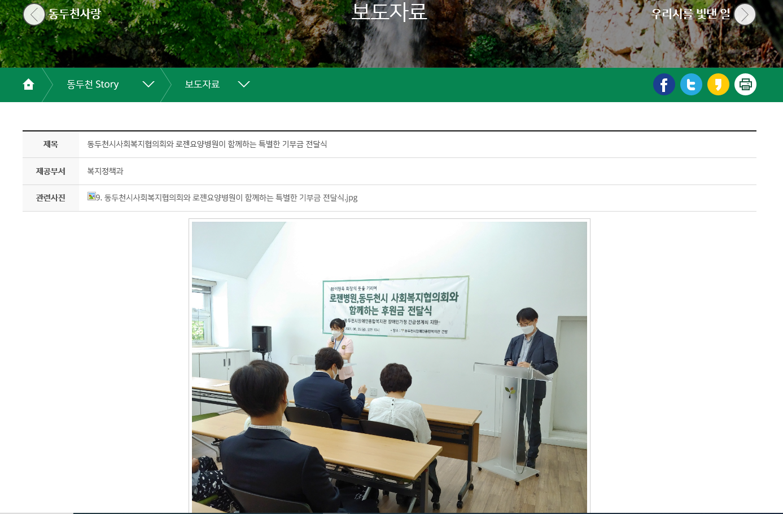Select the 보도자료 breadcrumb label

pos(202,85)
